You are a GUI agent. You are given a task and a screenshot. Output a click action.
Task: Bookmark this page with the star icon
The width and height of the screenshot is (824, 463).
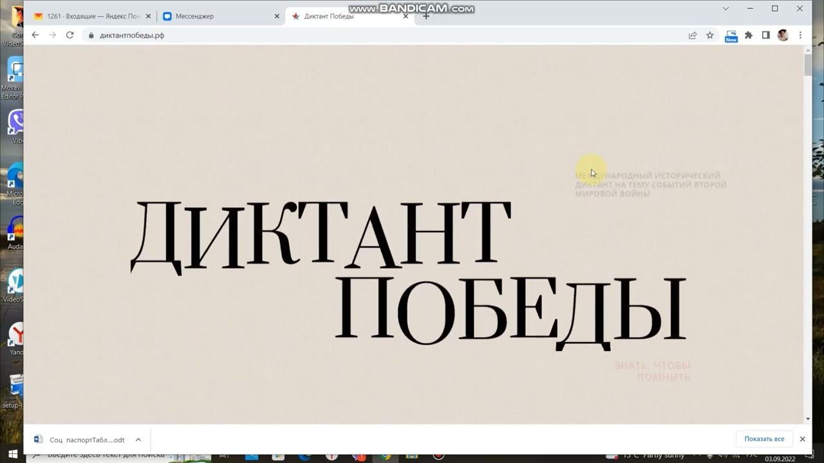(x=710, y=35)
